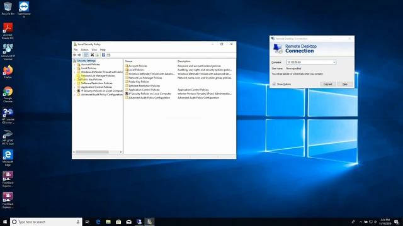
Task: Select Local Policies in the left tree
Action: pyautogui.click(x=89, y=68)
